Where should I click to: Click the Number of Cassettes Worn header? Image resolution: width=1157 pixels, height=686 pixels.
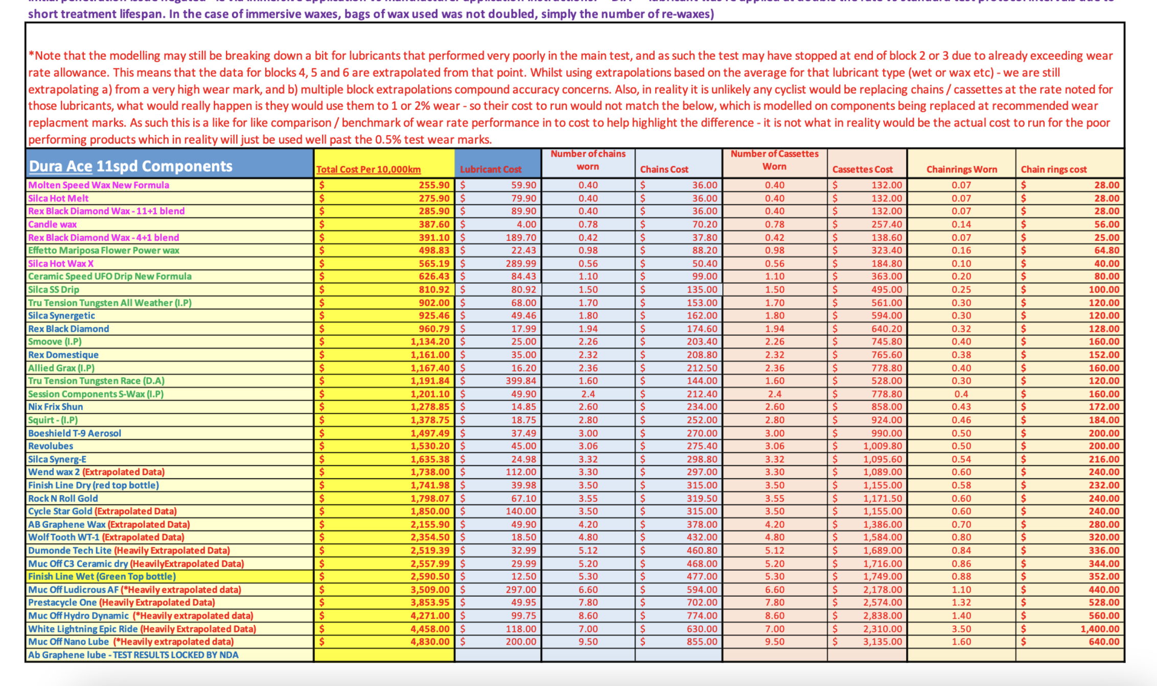774,160
